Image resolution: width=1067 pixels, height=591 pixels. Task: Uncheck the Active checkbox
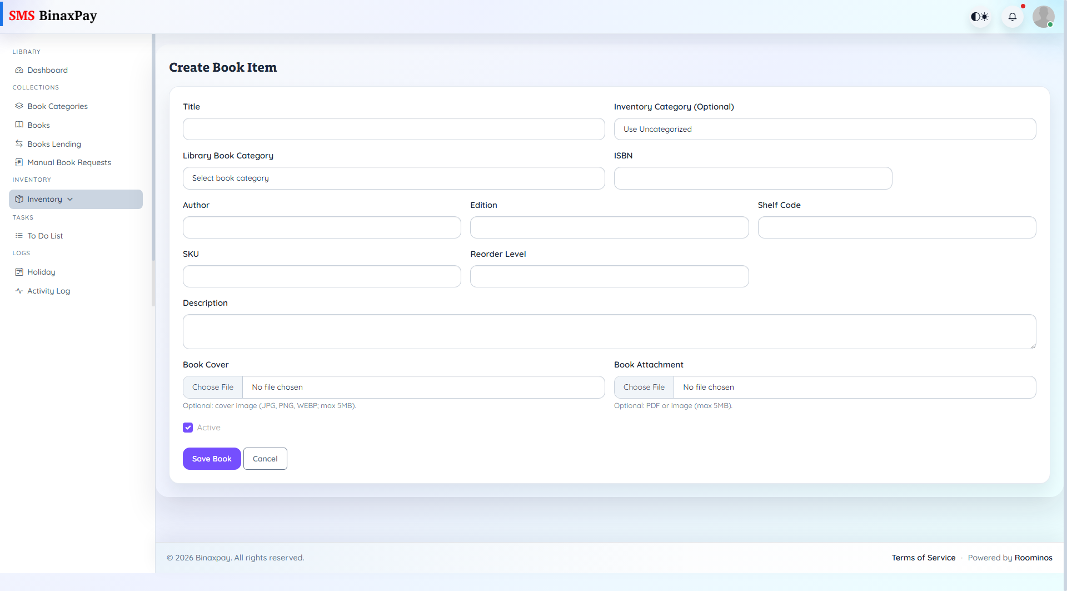click(x=188, y=428)
